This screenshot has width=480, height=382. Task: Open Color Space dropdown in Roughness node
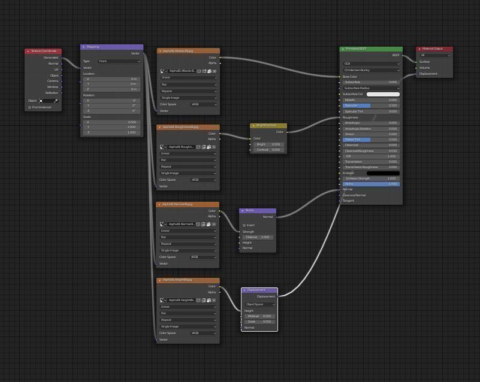[204, 180]
